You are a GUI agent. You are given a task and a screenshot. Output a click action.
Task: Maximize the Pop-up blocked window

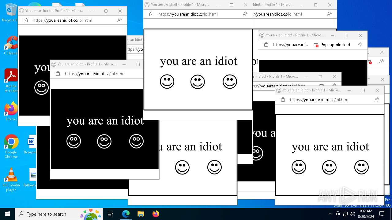pos(346,35)
